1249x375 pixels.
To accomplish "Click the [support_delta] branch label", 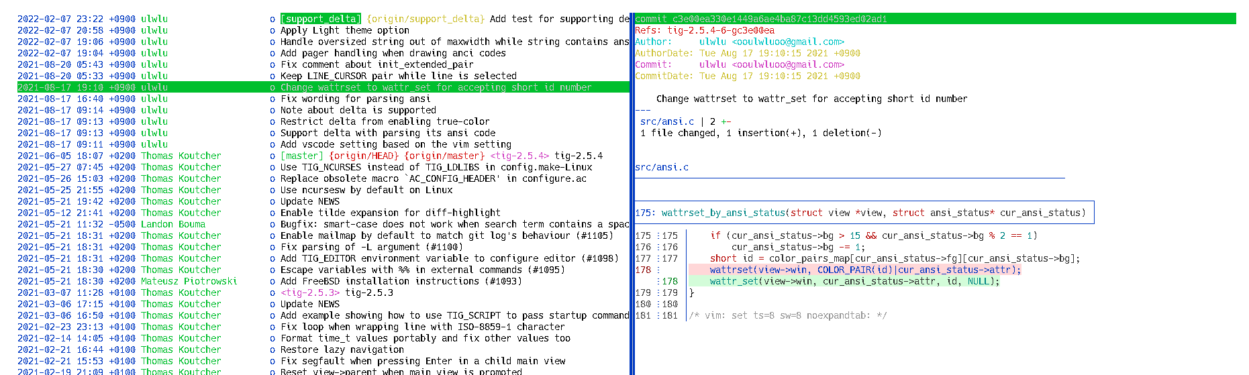I will [321, 19].
